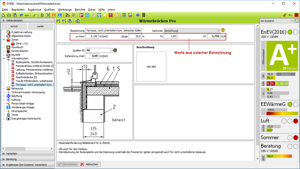The height and width of the screenshot is (169, 300).
Task: Expand the Beratung panel in sidebar
Action: pyautogui.click(x=27, y=159)
